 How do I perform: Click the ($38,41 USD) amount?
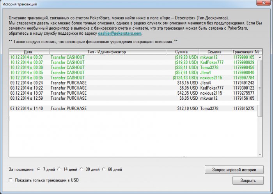click(x=186, y=67)
